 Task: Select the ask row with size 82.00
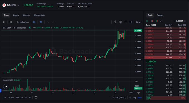(x=165, y=51)
